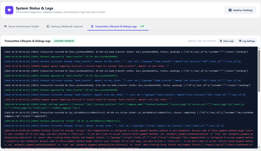The height and width of the screenshot is (151, 261).
Task: Click the purple heart app logo
Action: point(9,10)
